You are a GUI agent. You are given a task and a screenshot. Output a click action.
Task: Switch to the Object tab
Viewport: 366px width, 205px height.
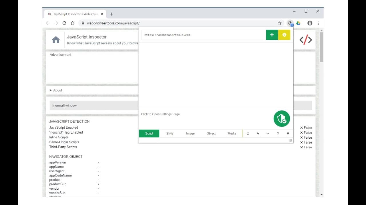click(211, 134)
